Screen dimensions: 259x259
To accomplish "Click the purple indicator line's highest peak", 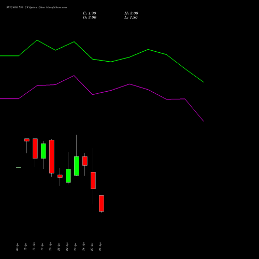I will pyautogui.click(x=74, y=76).
